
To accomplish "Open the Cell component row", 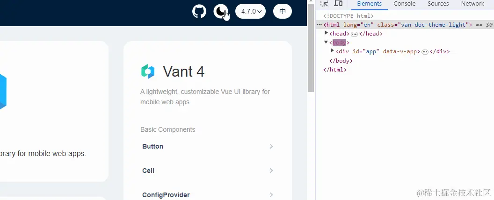I will coord(208,171).
